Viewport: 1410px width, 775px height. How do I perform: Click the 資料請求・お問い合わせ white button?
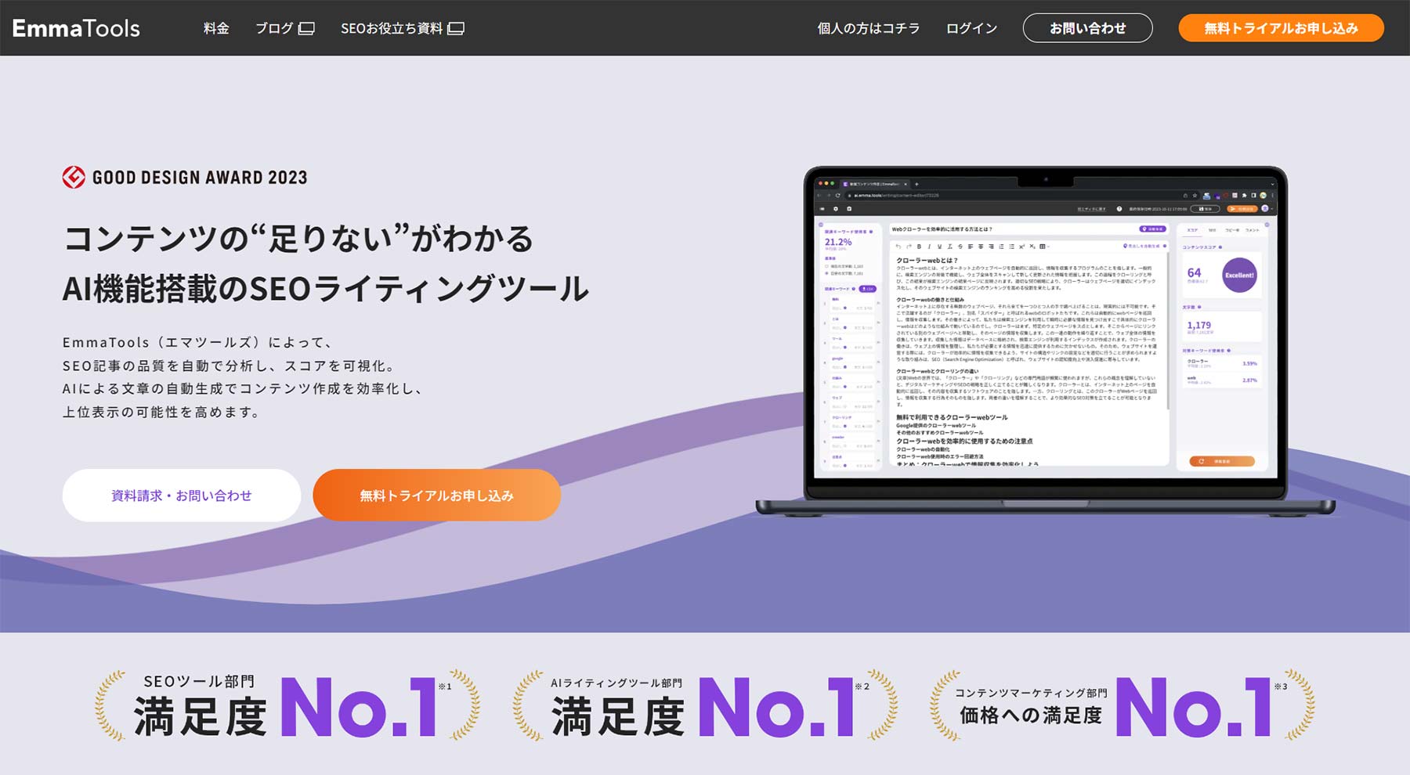coord(182,496)
